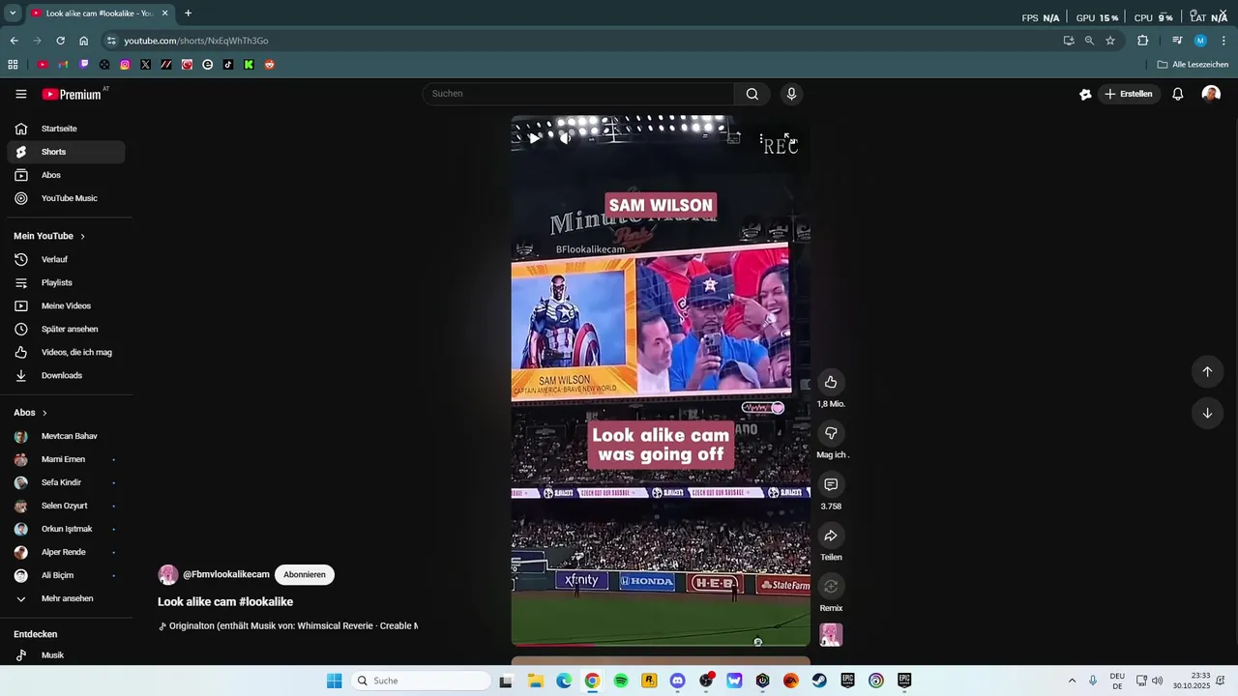The height and width of the screenshot is (696, 1238).
Task: Open the comments for this Short
Action: [831, 484]
